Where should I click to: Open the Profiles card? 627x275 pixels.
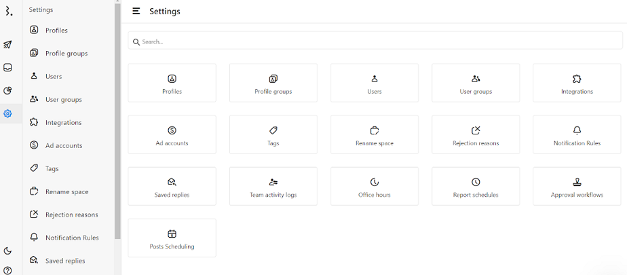pyautogui.click(x=172, y=83)
